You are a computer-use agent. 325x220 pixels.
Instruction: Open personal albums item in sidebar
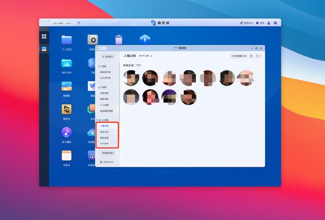pyautogui.click(x=104, y=105)
